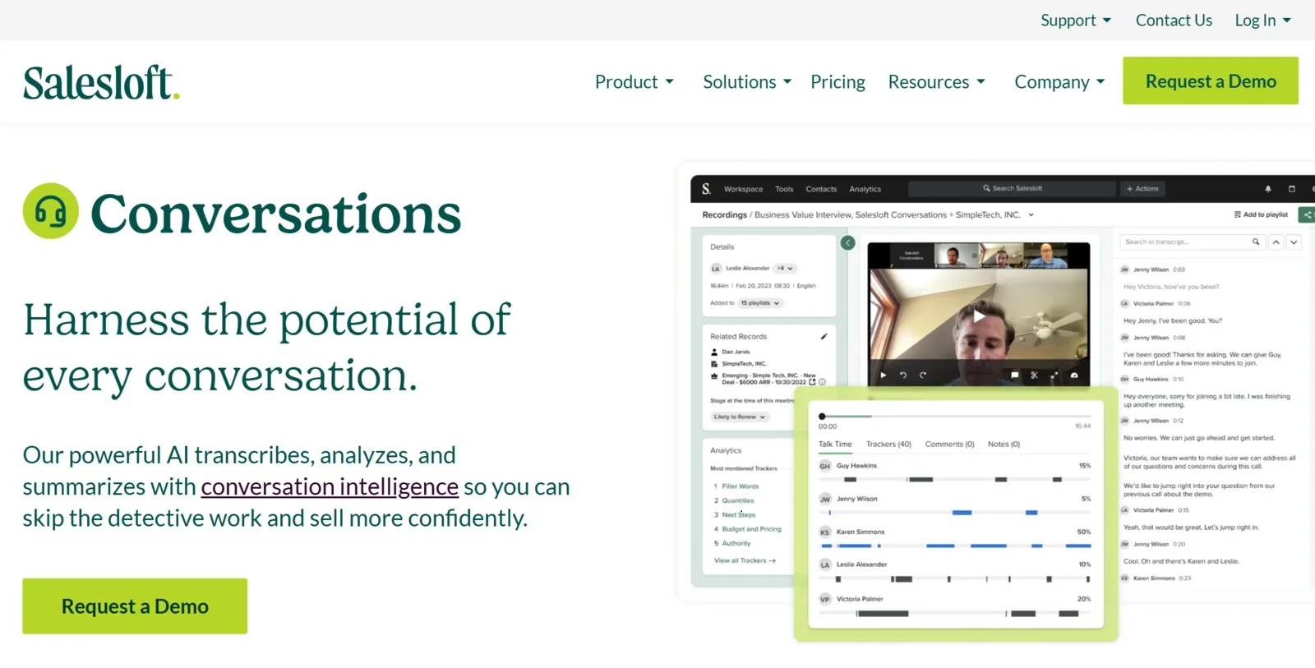
Task: Click the GH avatar for Guy Hawkins
Action: click(825, 466)
